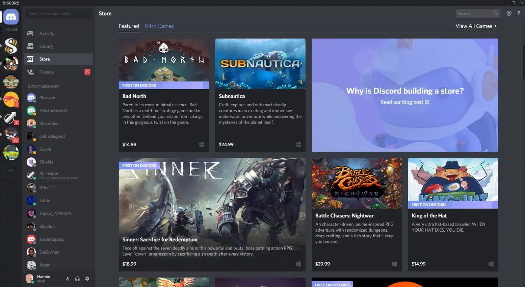Open Battle Chasers: Nightwar card
The image size is (525, 287).
click(x=357, y=215)
